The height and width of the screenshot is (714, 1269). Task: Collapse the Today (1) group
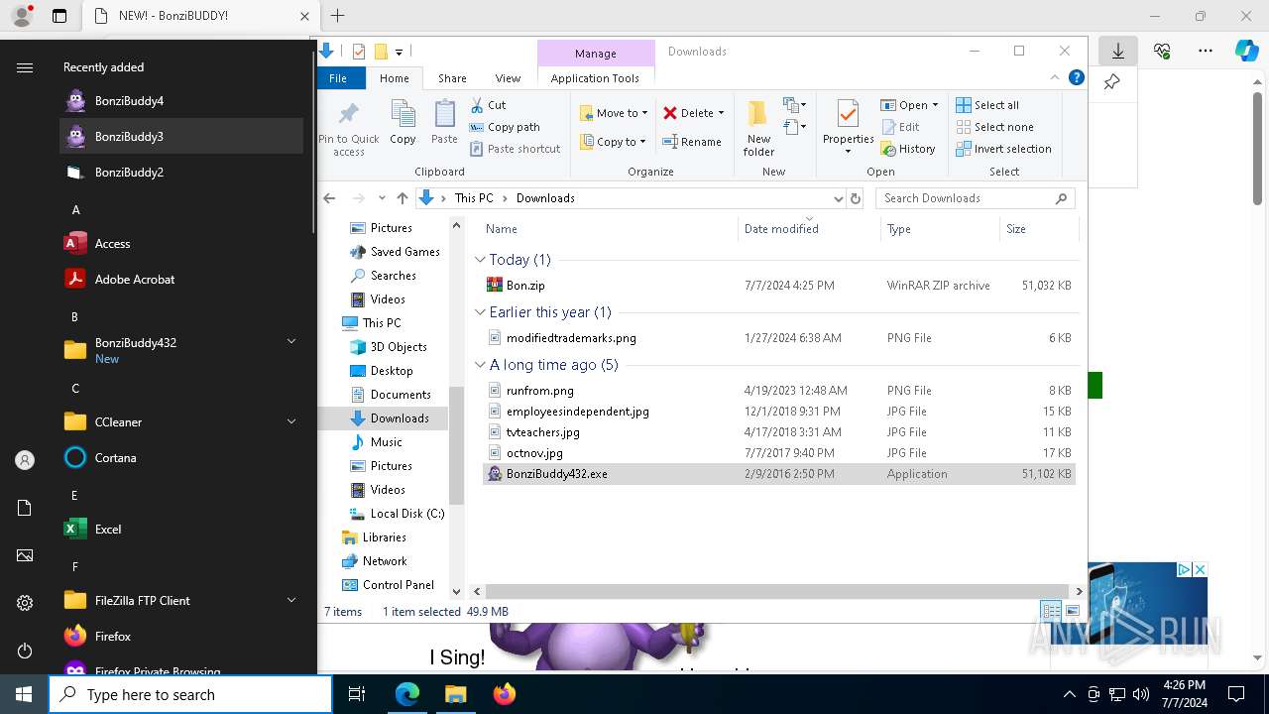point(480,260)
